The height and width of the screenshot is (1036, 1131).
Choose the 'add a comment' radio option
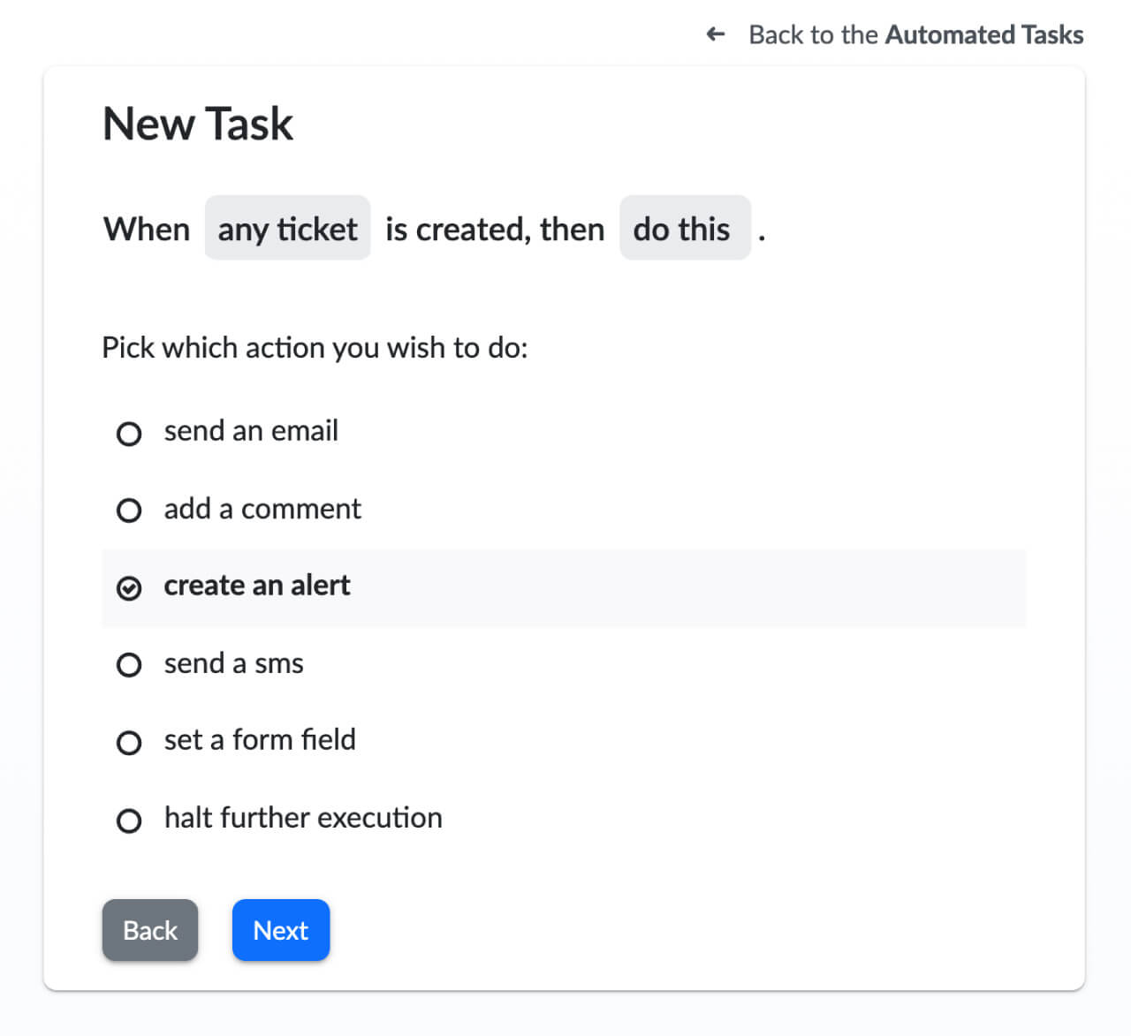click(x=129, y=510)
